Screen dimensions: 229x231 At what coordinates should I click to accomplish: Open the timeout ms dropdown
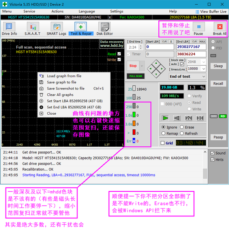[204, 69]
